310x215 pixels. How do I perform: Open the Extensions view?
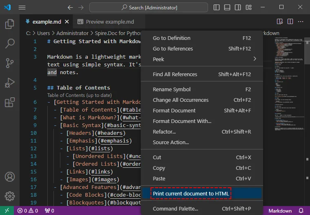(9, 103)
